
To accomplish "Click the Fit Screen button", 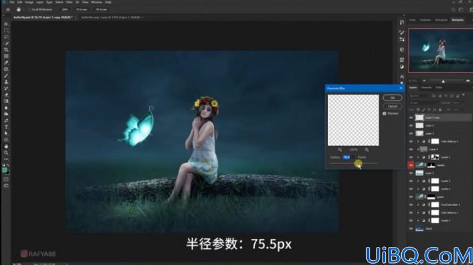I will 81,9.
